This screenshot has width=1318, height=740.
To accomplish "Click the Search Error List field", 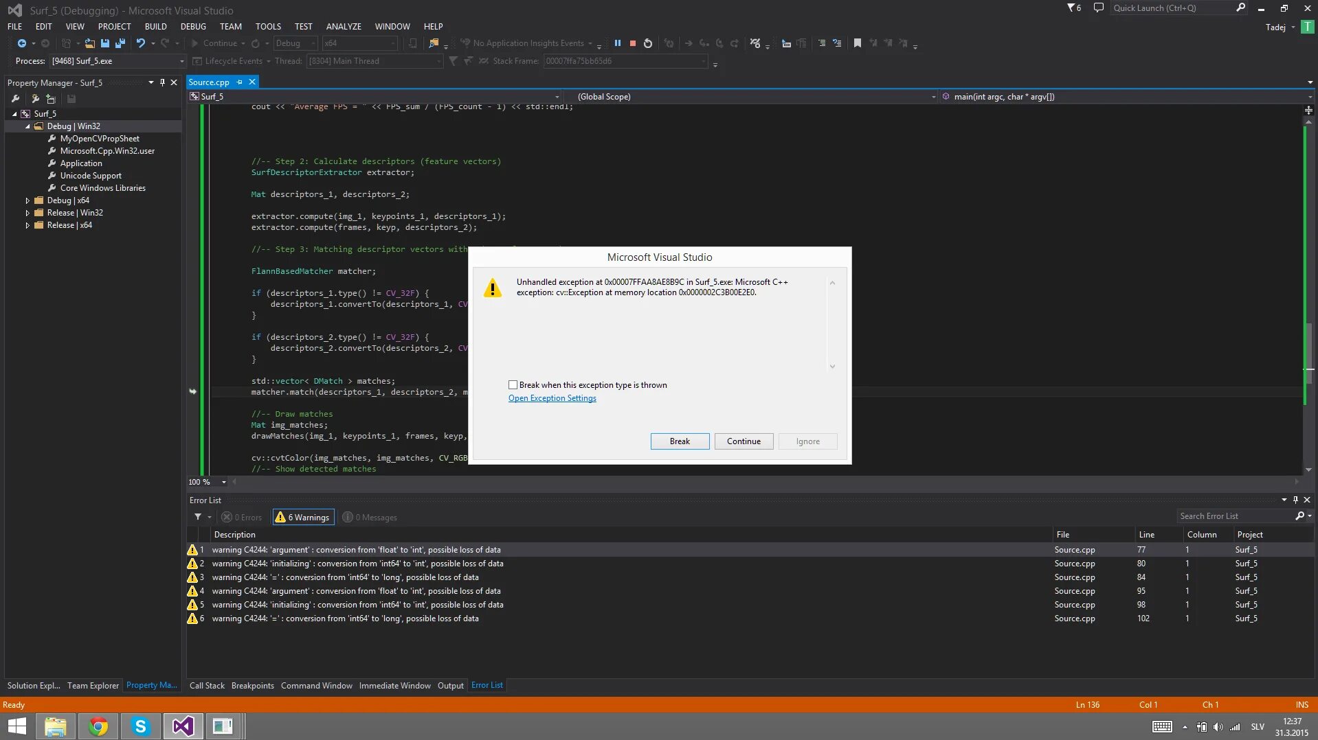I will pos(1235,516).
